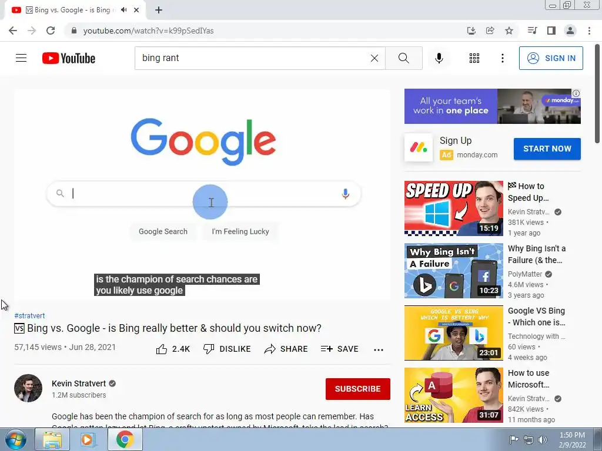
Task: Open the YouTube hamburger guide menu
Action: tap(21, 58)
